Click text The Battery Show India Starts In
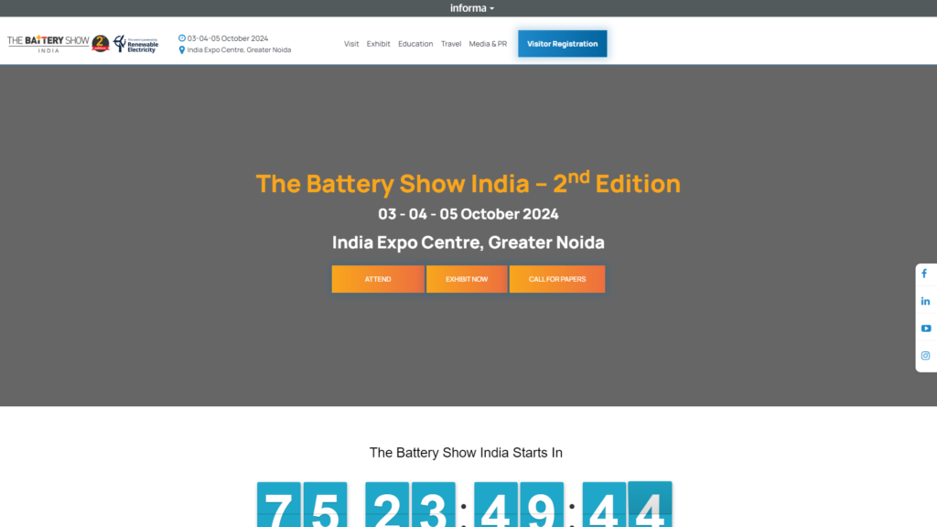Viewport: 937px width, 527px height. [466, 453]
